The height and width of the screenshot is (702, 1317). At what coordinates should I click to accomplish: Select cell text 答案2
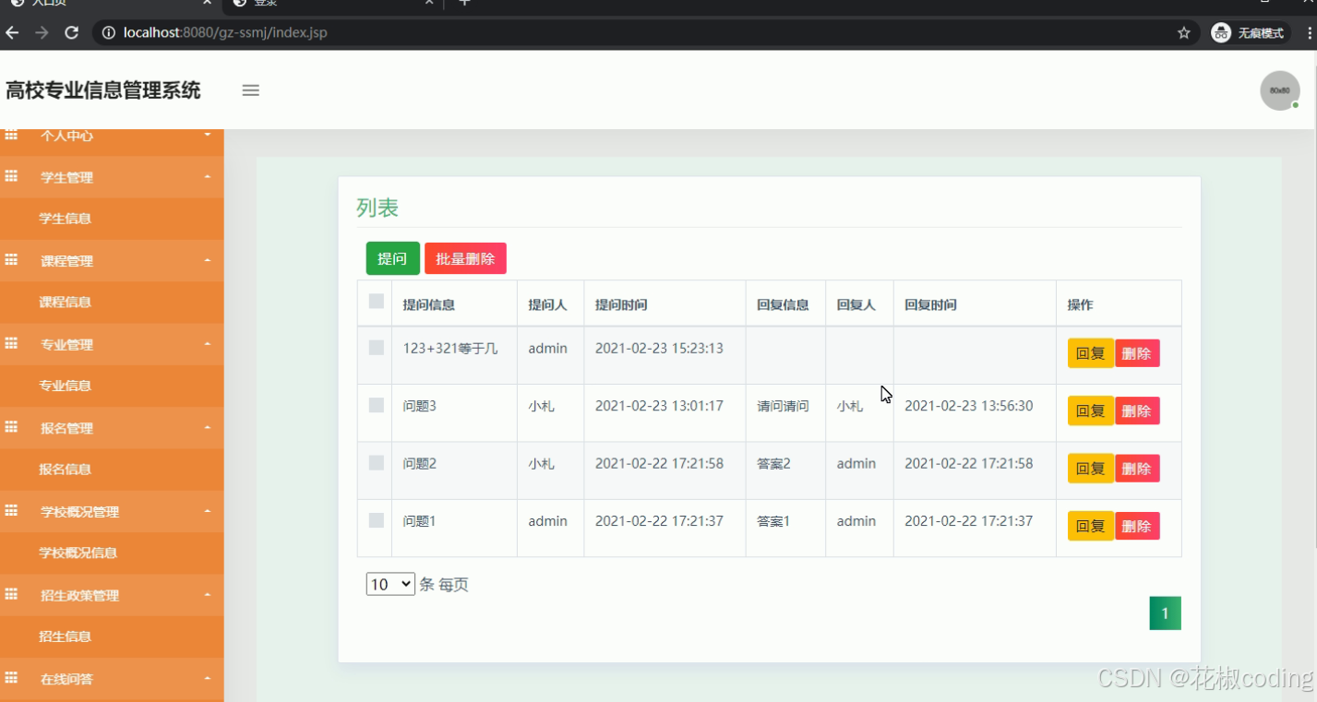(x=773, y=463)
